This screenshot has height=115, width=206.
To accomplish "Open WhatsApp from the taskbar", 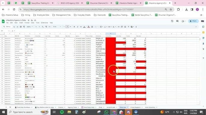I will pos(106,112).
